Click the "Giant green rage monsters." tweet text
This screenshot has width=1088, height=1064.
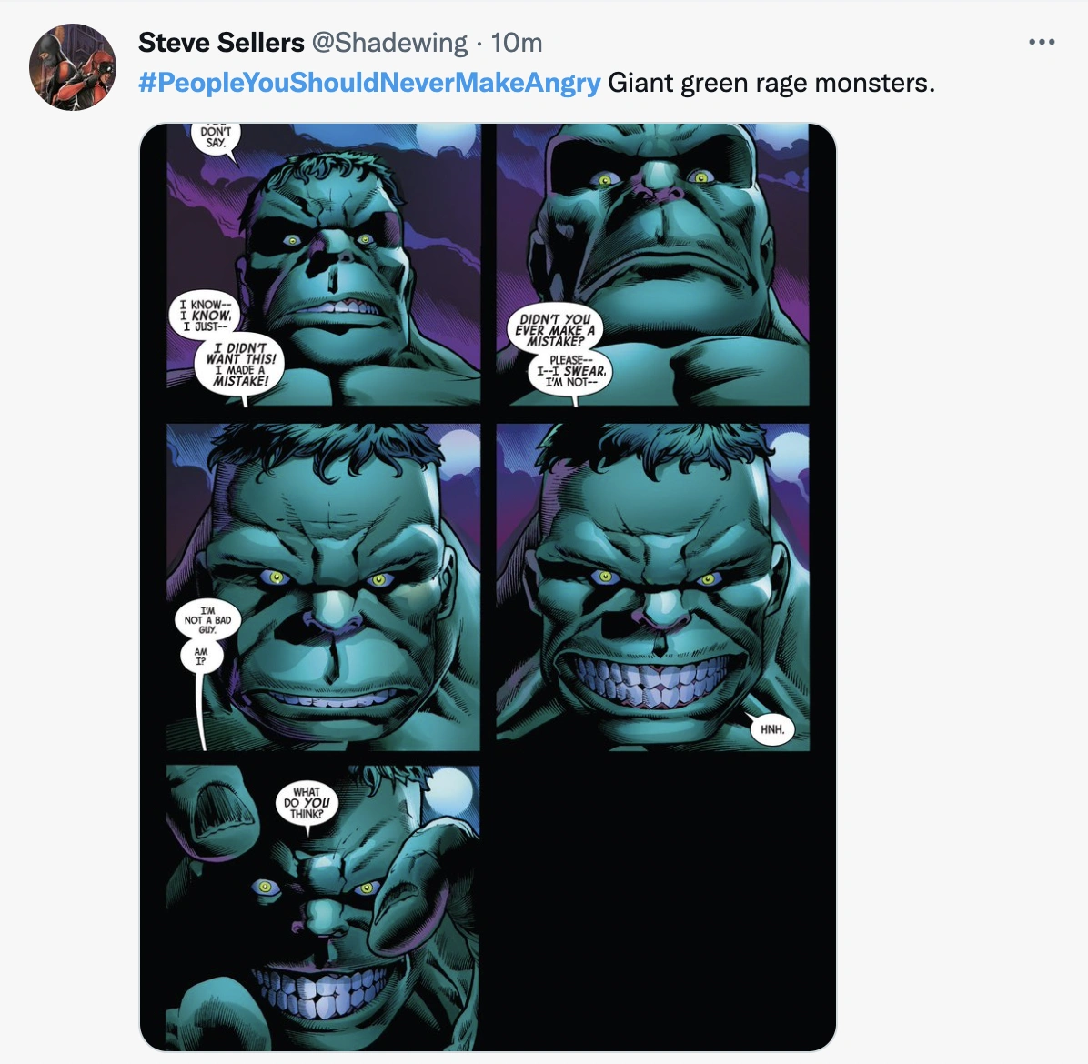[771, 83]
